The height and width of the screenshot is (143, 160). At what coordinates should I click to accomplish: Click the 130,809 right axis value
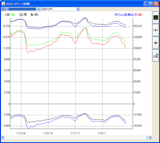point(138,37)
